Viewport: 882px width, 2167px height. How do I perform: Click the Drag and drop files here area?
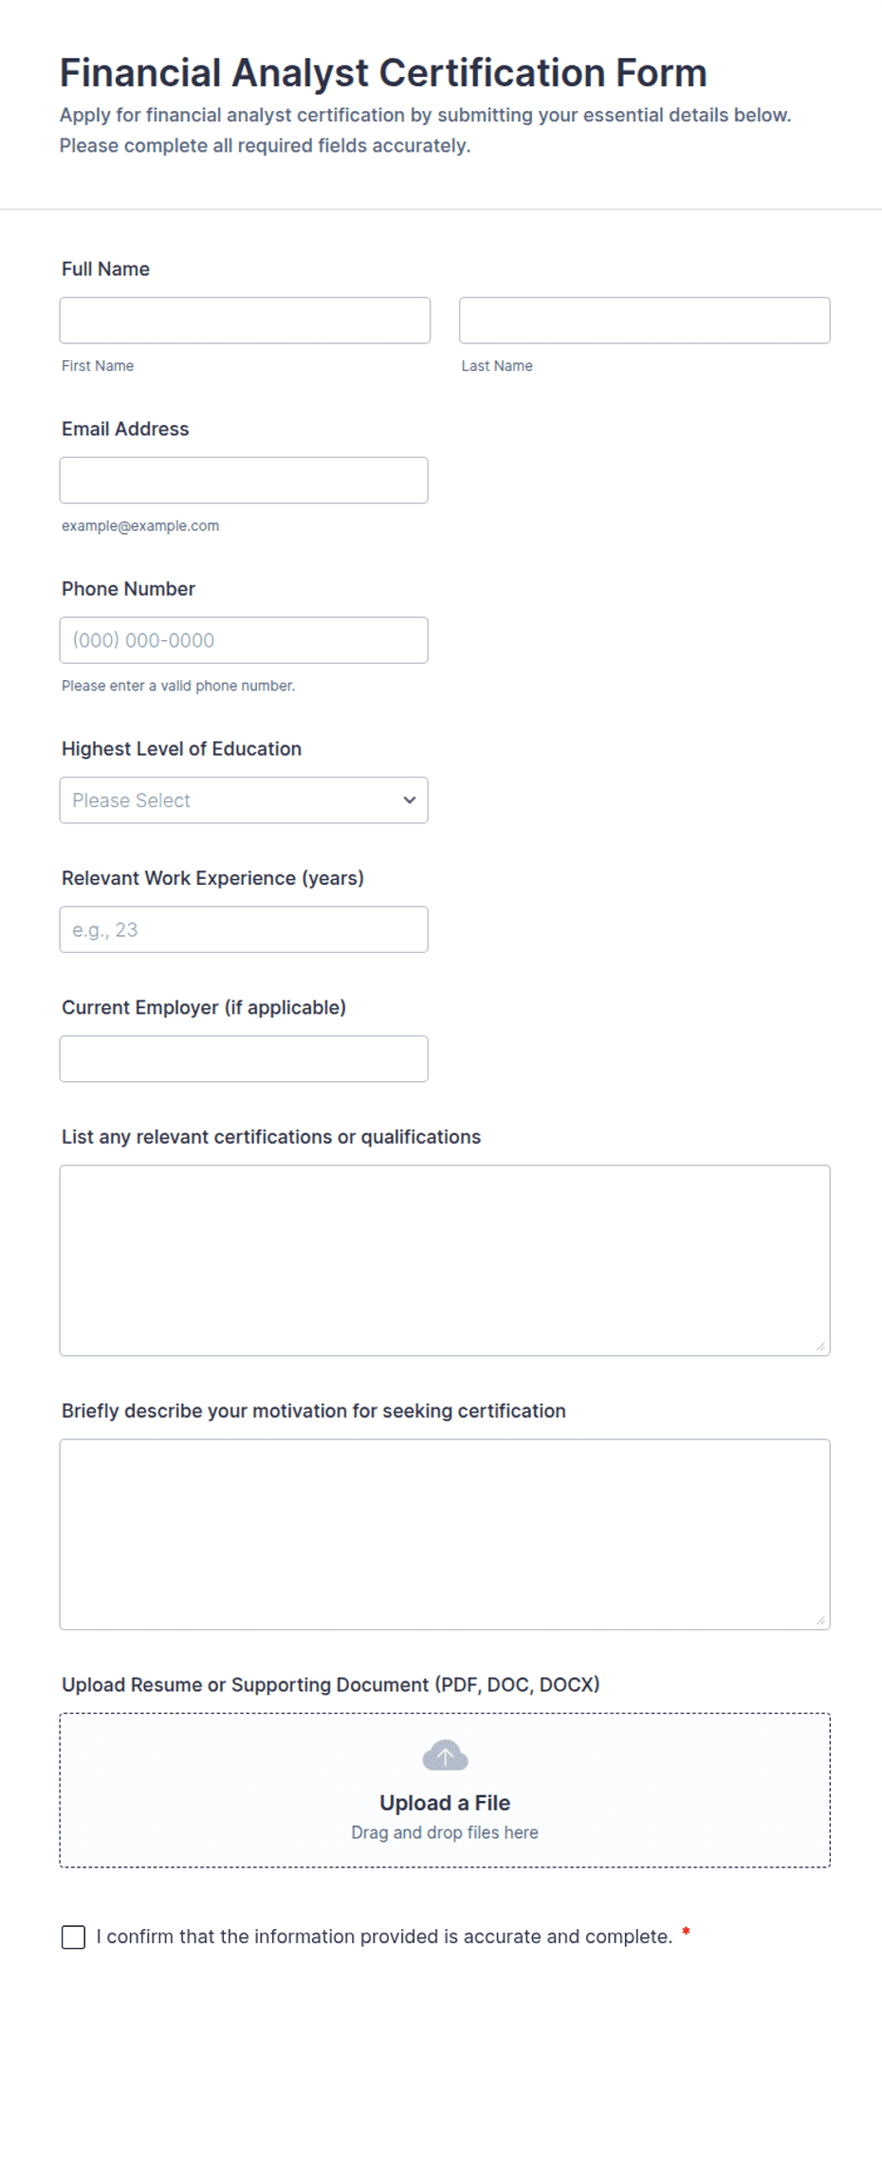tap(445, 1832)
